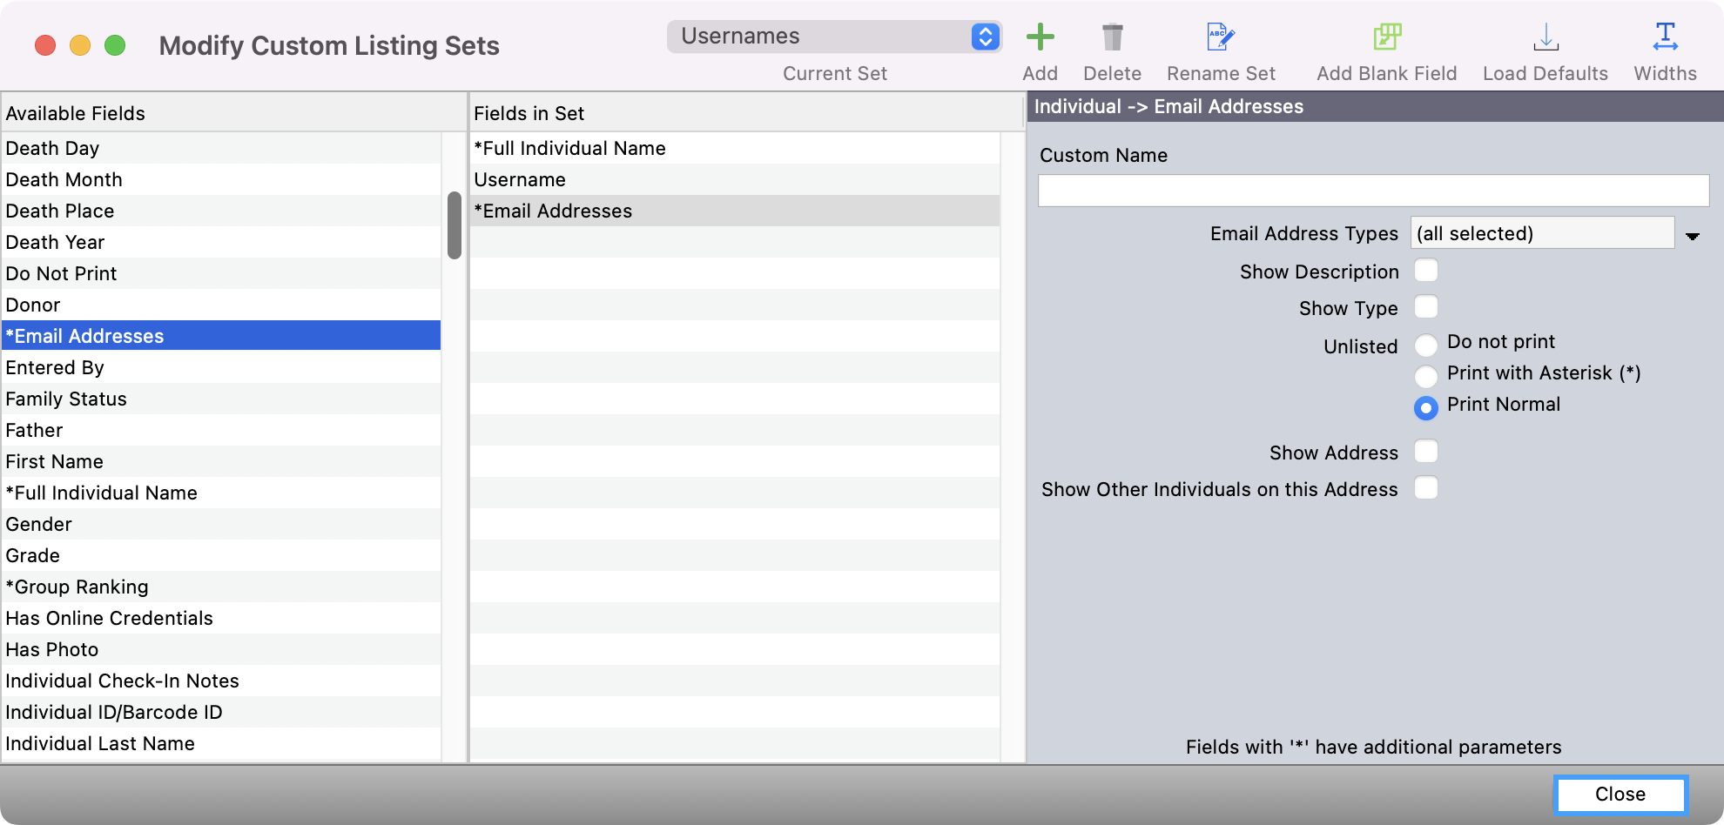Choose Print with Asterisk (*) radio button
Viewport: 1724px width, 825px height.
pos(1425,376)
